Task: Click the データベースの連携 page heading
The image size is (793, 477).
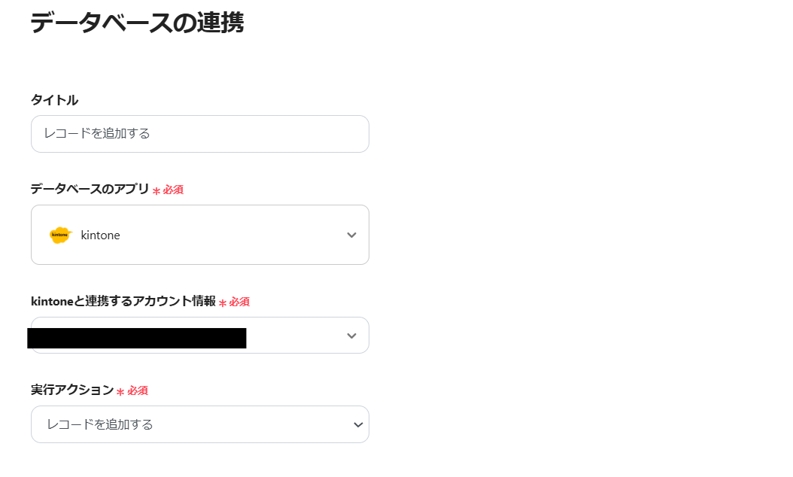Action: 136,23
